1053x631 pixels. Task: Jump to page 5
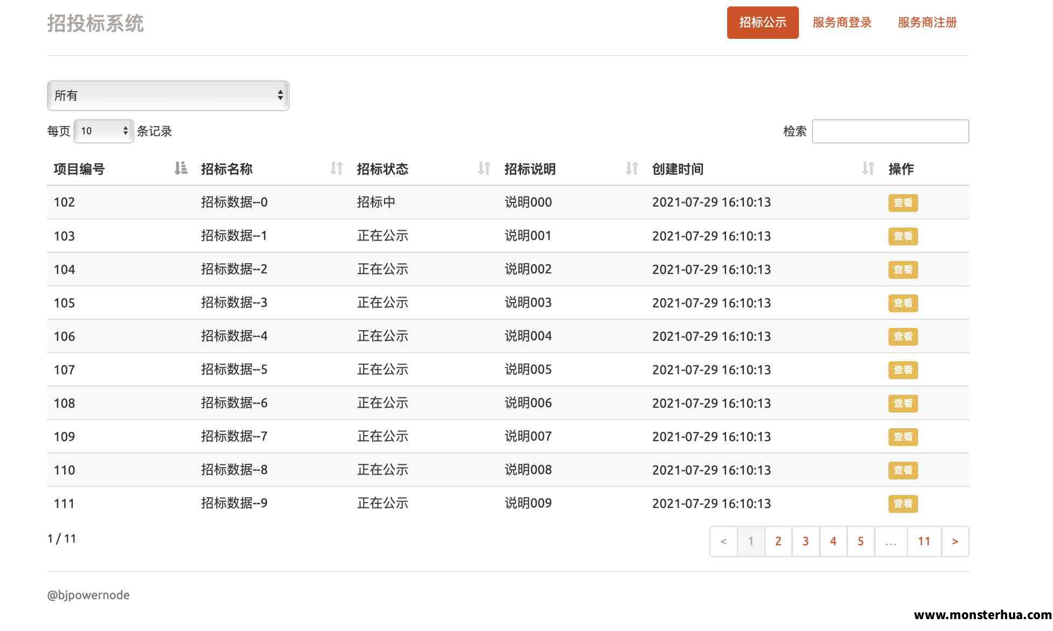click(861, 541)
